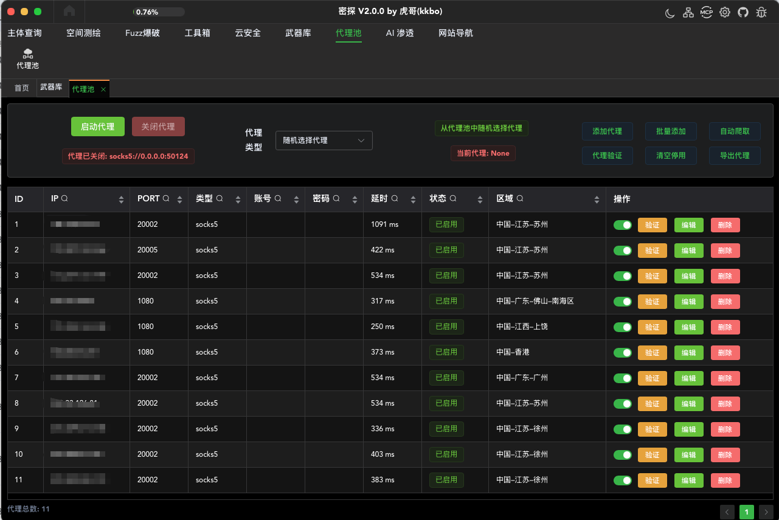Click the 0.76% progress bar
This screenshot has width=779, height=520.
pyautogui.click(x=158, y=12)
